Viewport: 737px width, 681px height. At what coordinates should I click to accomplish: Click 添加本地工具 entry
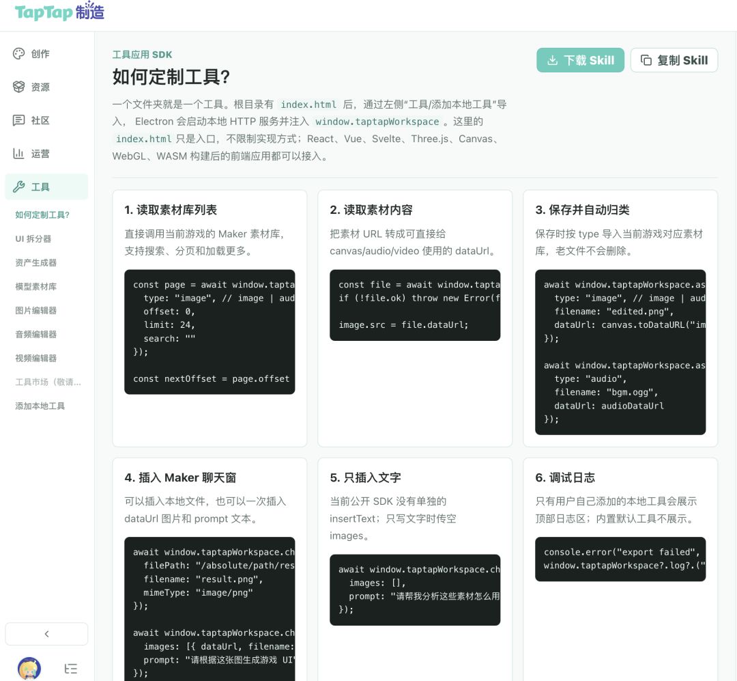click(x=40, y=406)
